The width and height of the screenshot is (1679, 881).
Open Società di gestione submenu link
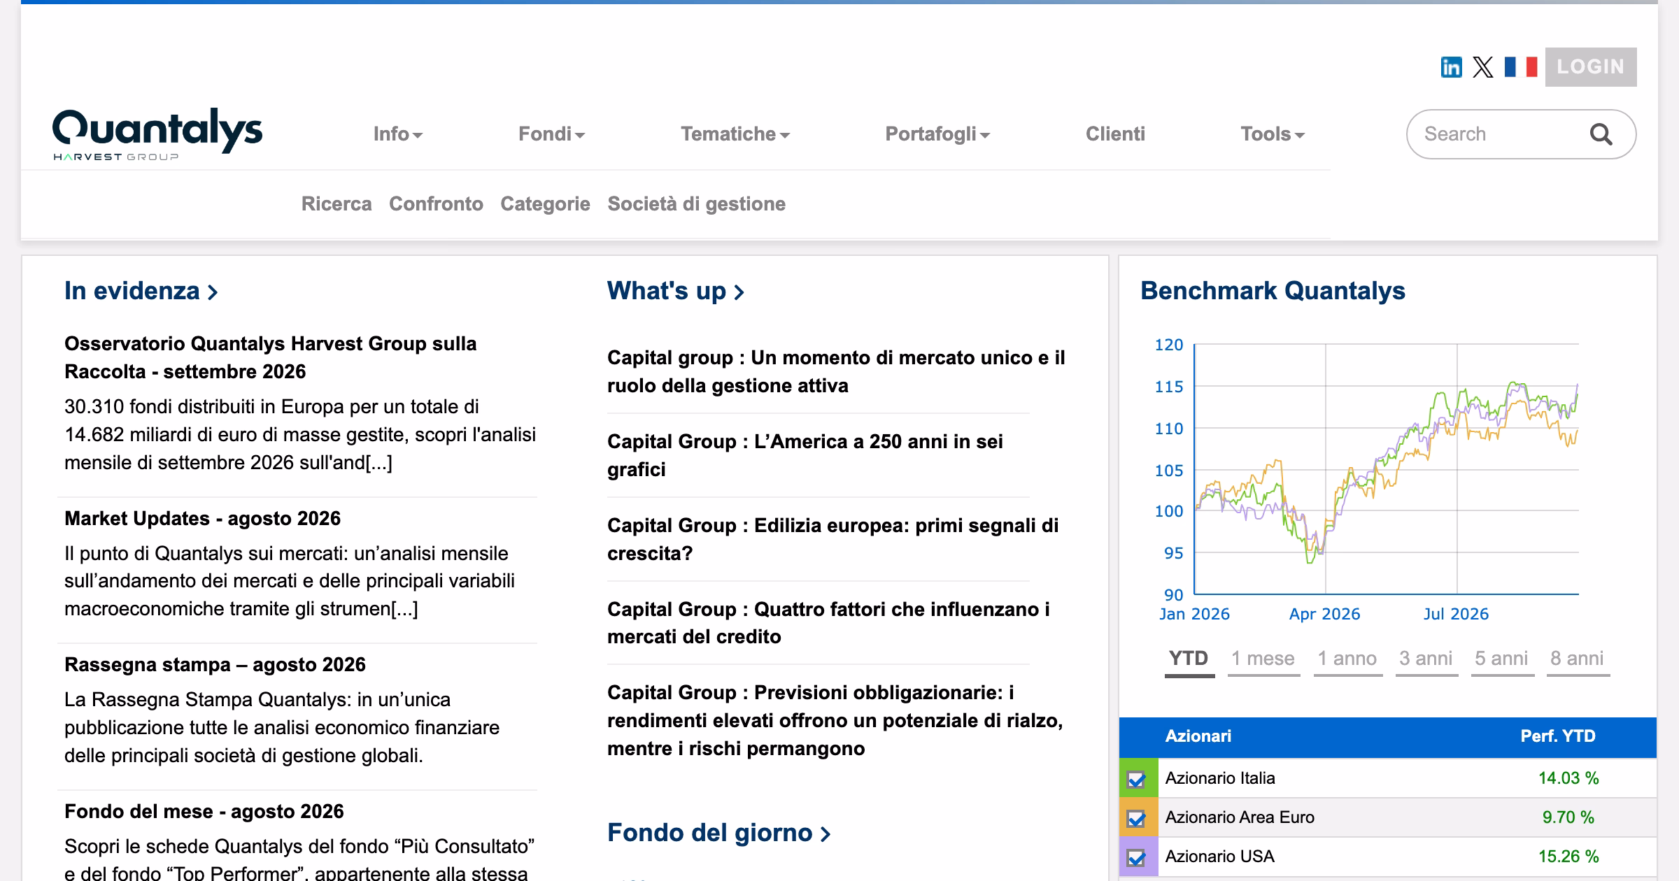(696, 203)
